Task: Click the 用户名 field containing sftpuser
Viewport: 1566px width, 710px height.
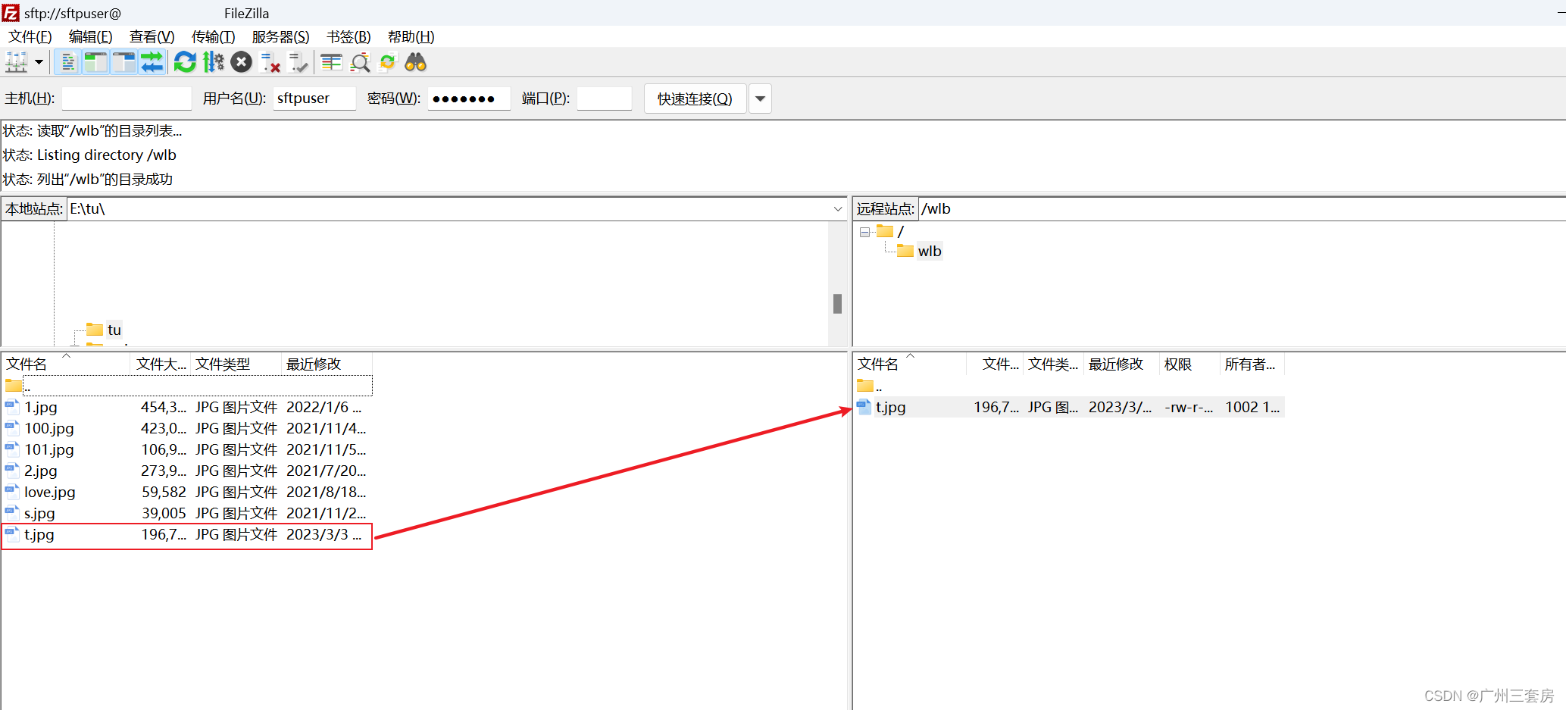Action: coord(314,99)
